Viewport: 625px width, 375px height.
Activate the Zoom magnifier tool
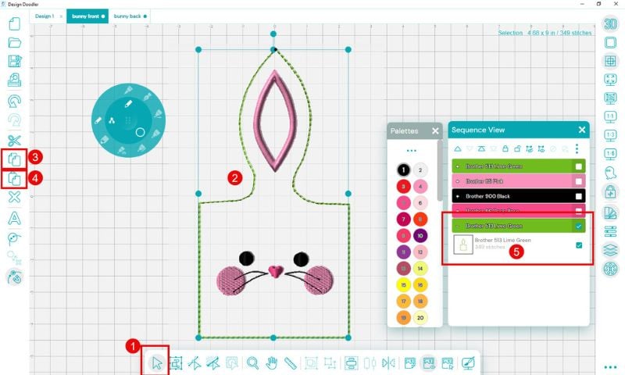point(252,362)
